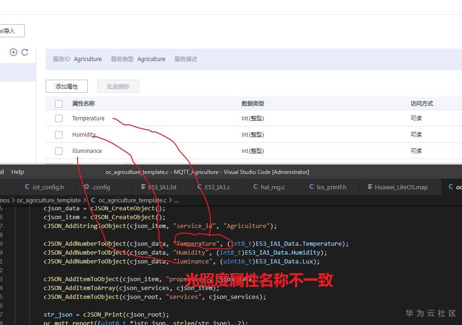Click the Temperature attribute name
This screenshot has width=462, height=325.
(x=88, y=118)
